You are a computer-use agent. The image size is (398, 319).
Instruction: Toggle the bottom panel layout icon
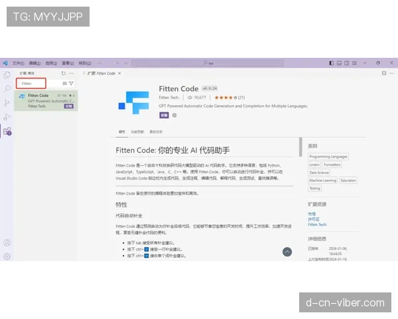[x=339, y=63]
